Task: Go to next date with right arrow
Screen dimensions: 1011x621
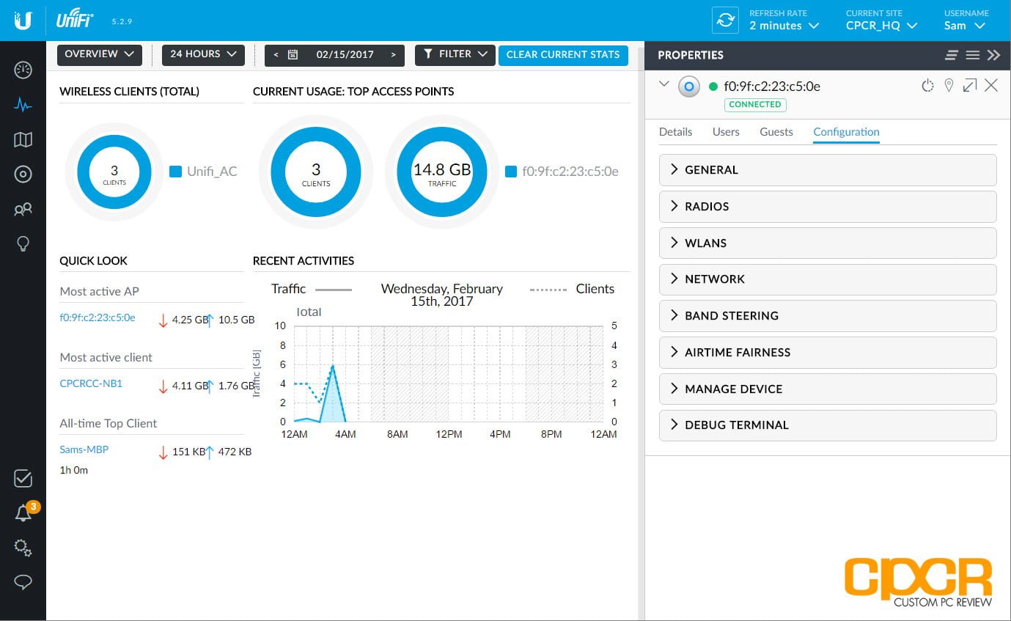Action: tap(393, 54)
